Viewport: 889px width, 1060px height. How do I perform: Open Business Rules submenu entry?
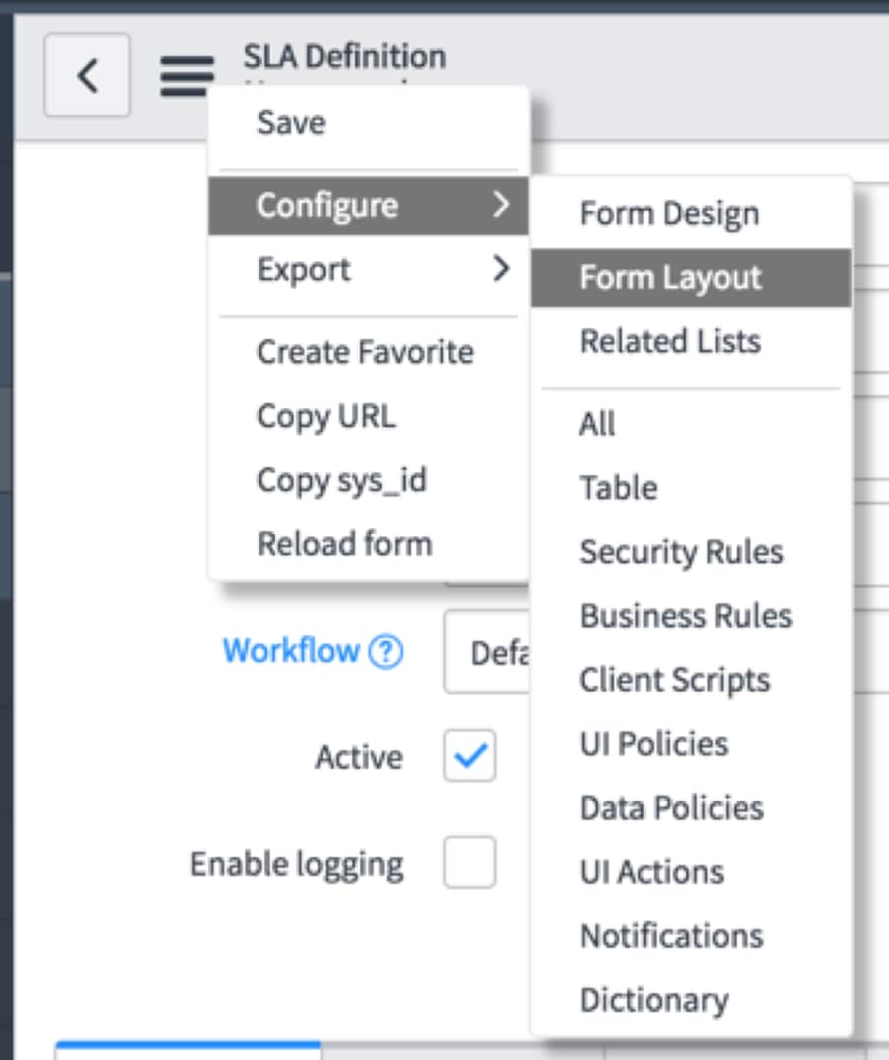click(x=691, y=615)
